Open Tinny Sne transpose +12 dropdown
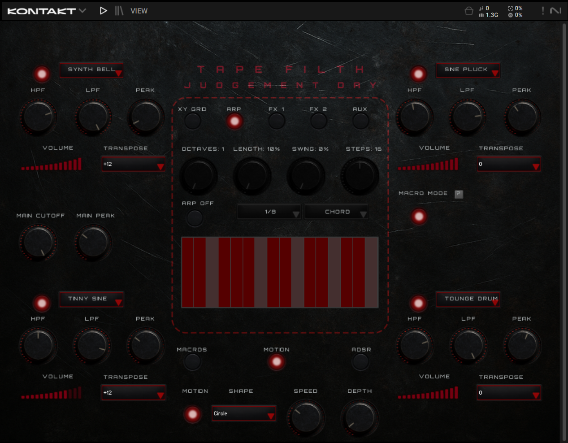 point(134,393)
